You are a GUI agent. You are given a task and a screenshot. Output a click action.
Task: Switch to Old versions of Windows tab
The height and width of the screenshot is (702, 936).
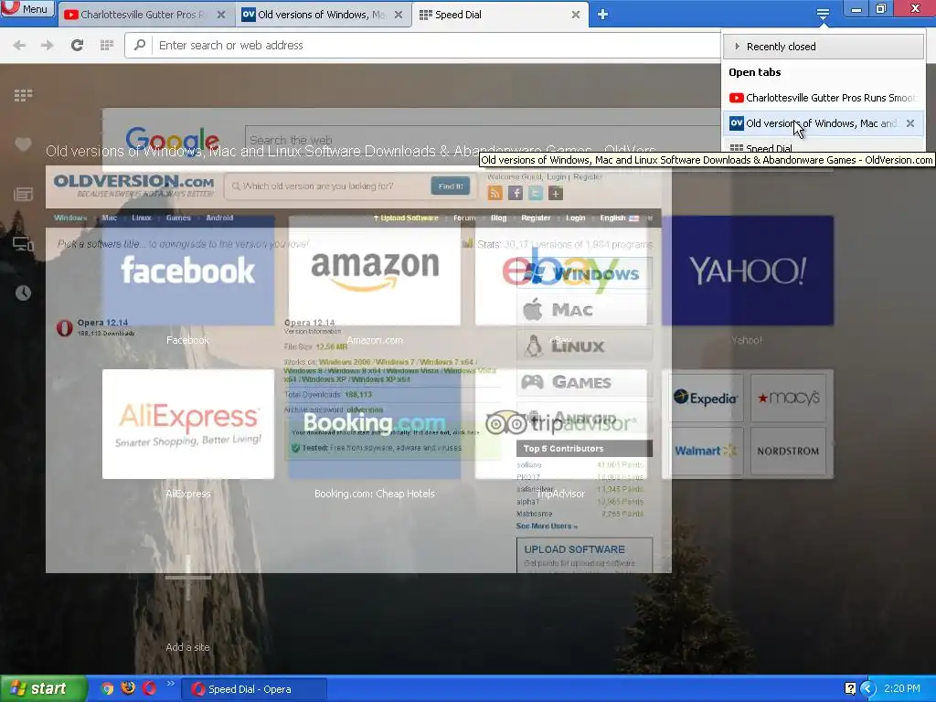pyautogui.click(x=323, y=15)
